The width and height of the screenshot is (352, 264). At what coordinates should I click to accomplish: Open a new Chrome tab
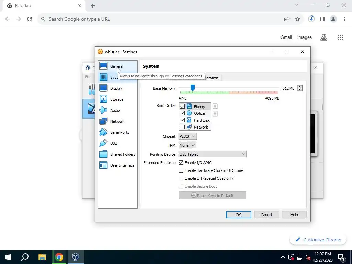tap(93, 6)
